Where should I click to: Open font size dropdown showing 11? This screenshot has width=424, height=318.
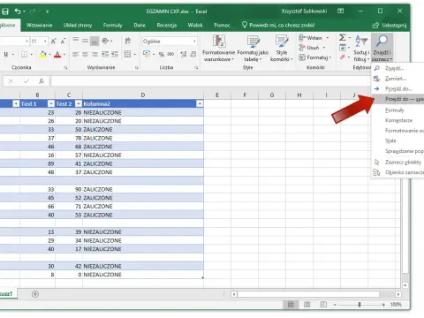[45, 42]
